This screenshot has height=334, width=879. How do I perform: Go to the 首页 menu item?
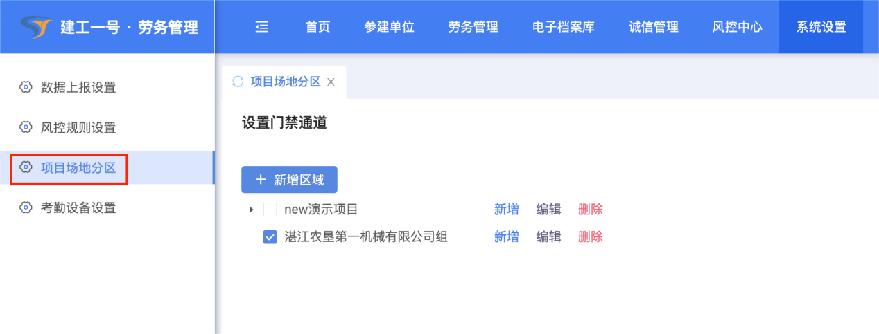pyautogui.click(x=317, y=27)
